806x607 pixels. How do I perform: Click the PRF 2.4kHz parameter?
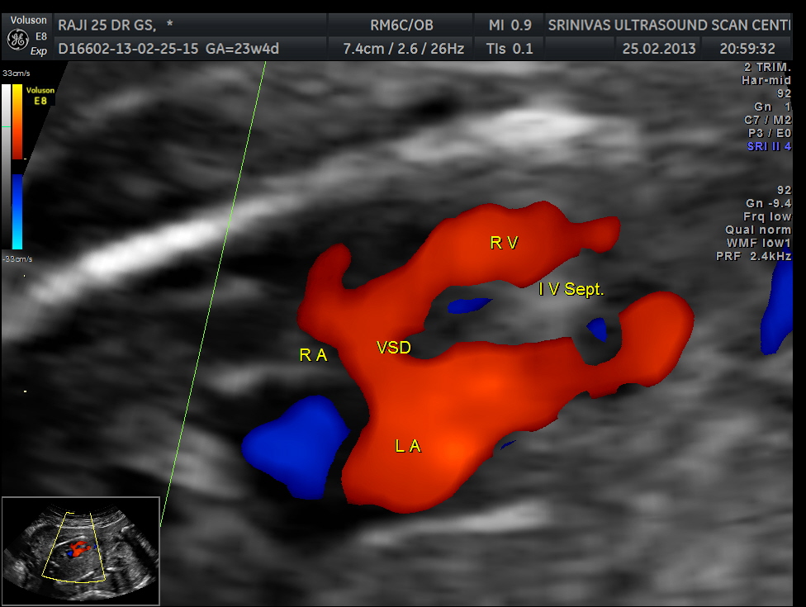753,256
